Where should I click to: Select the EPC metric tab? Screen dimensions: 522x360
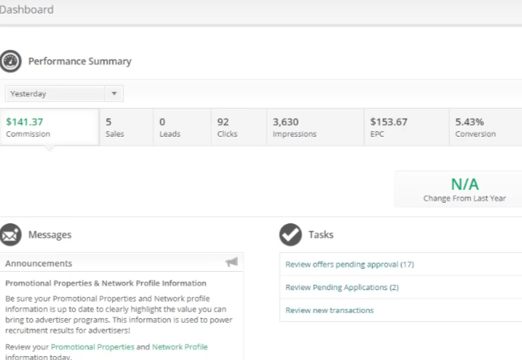(403, 127)
